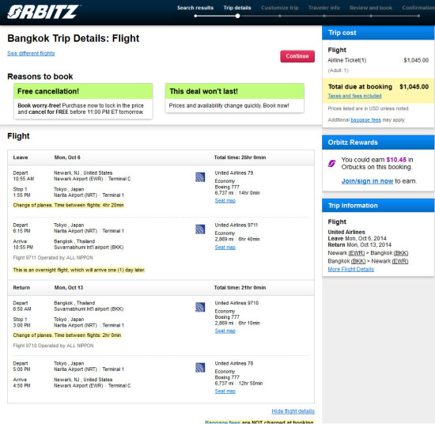The width and height of the screenshot is (435, 424).
Task: Click Change of planes 4hr 20min notice
Action: (x=68, y=206)
